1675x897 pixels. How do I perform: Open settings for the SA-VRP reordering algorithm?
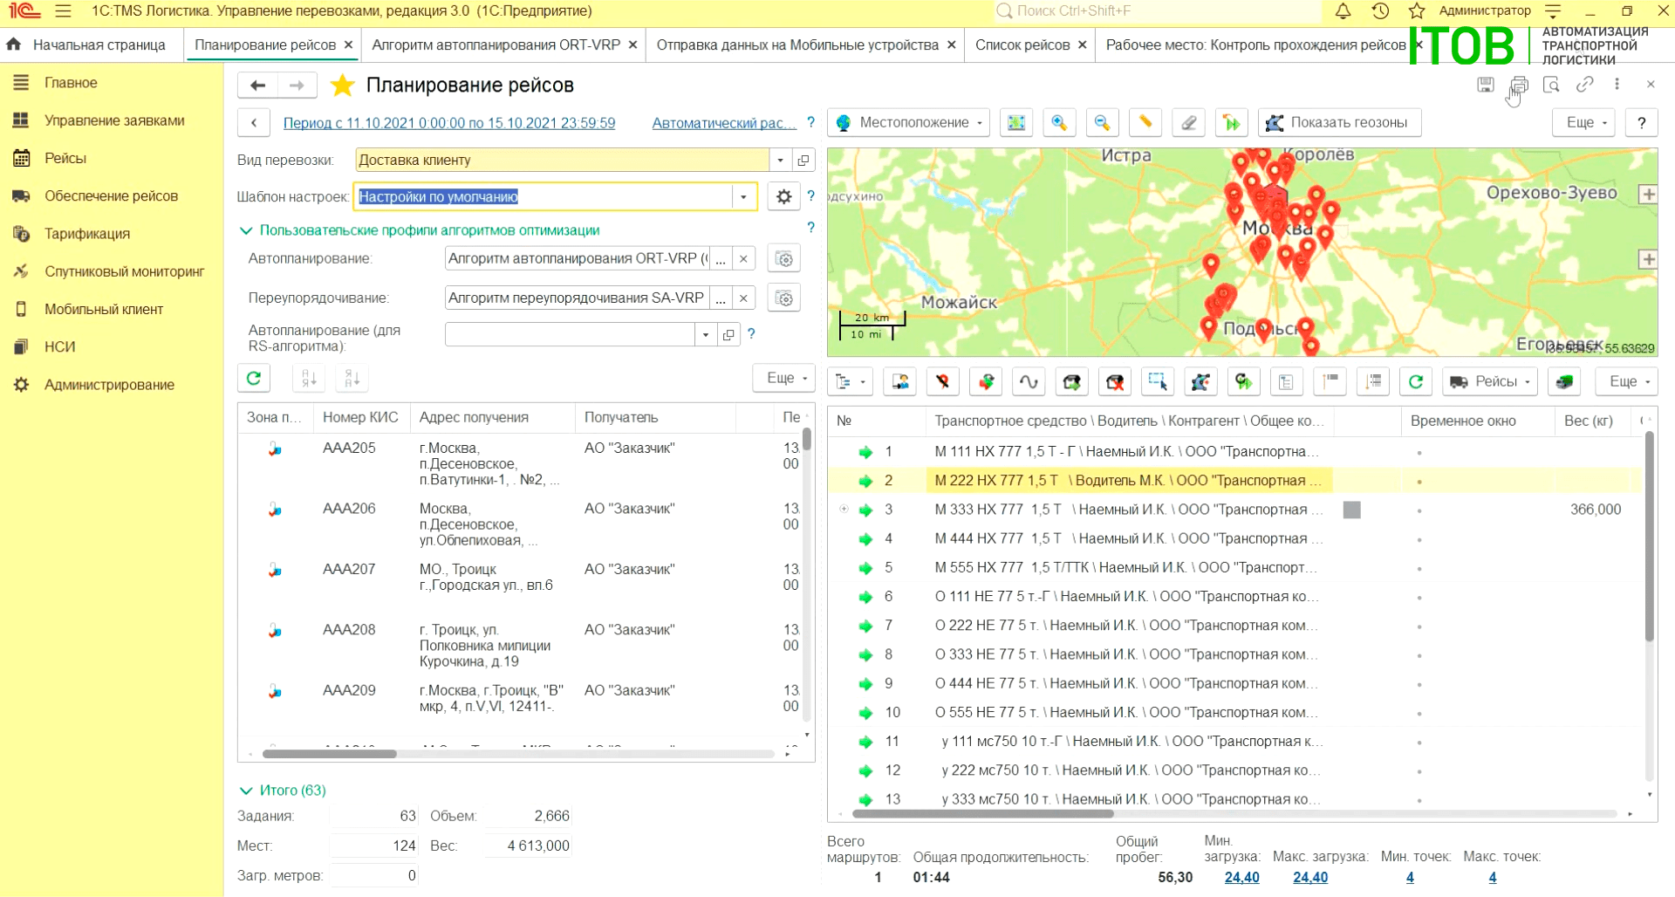[x=784, y=298]
